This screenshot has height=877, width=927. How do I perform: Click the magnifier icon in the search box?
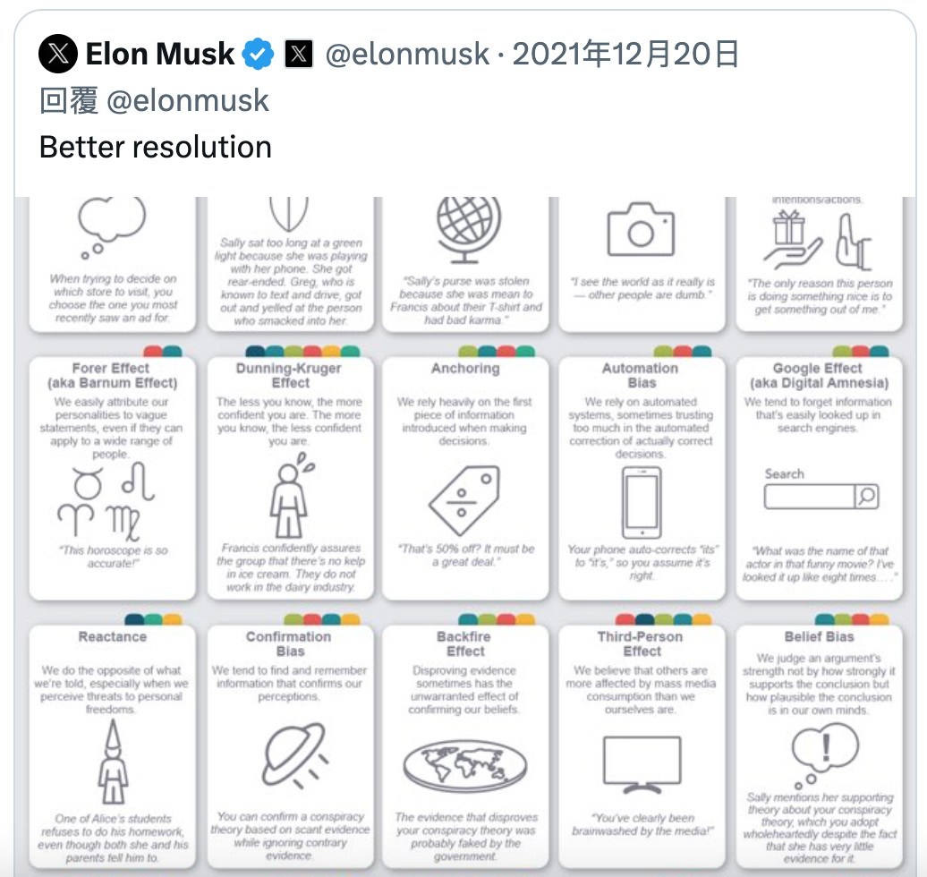pos(867,497)
